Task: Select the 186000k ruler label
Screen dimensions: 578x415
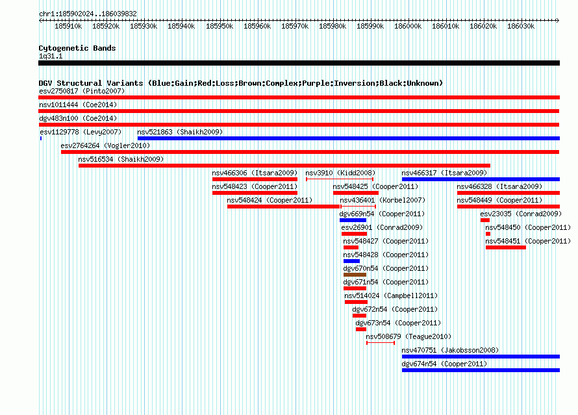Action: 408,26
